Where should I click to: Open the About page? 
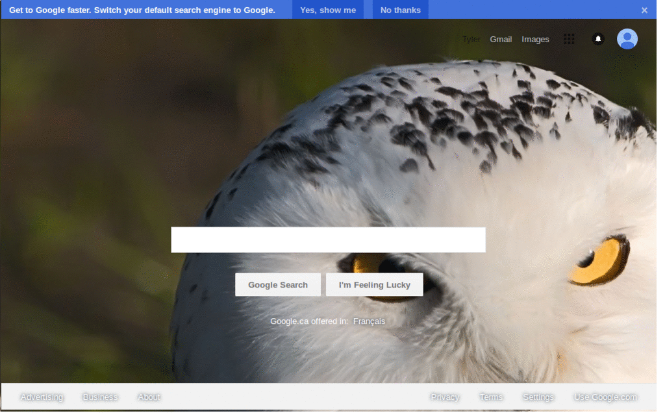click(x=149, y=397)
